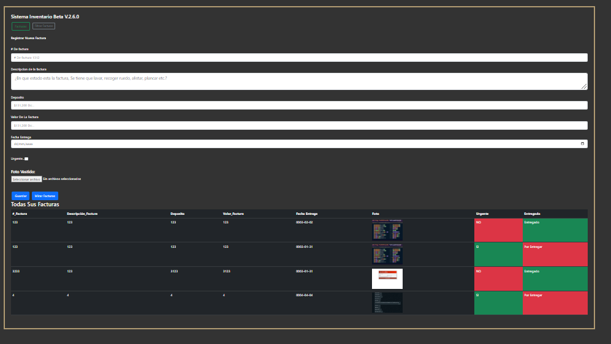
Task: Click into the Descripcion de la factura textarea
Action: (x=299, y=81)
